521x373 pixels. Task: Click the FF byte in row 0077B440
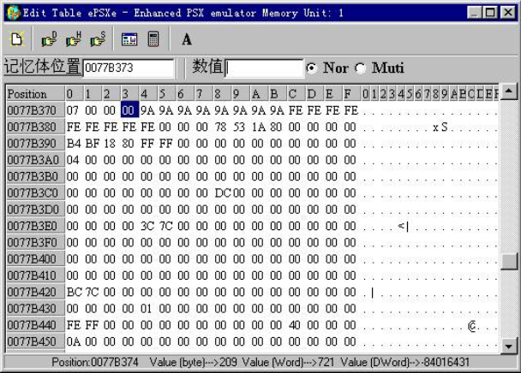tap(92, 325)
